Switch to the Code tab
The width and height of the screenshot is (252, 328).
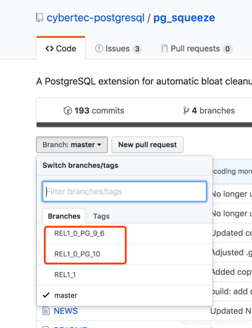[x=61, y=48]
